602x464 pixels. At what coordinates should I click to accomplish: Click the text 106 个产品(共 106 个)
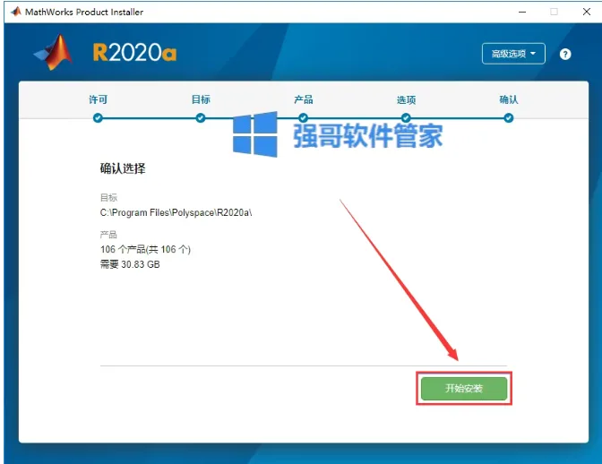(x=145, y=249)
